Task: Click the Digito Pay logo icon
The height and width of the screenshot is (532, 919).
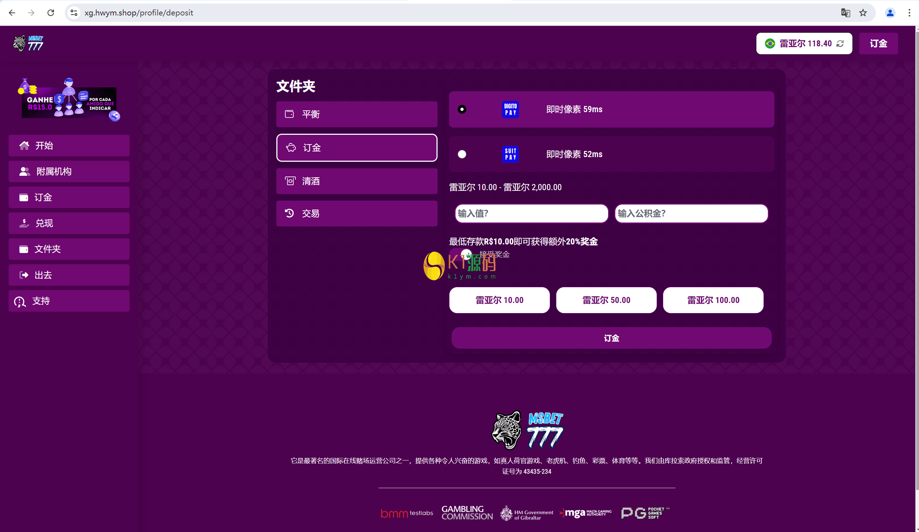Action: point(510,109)
